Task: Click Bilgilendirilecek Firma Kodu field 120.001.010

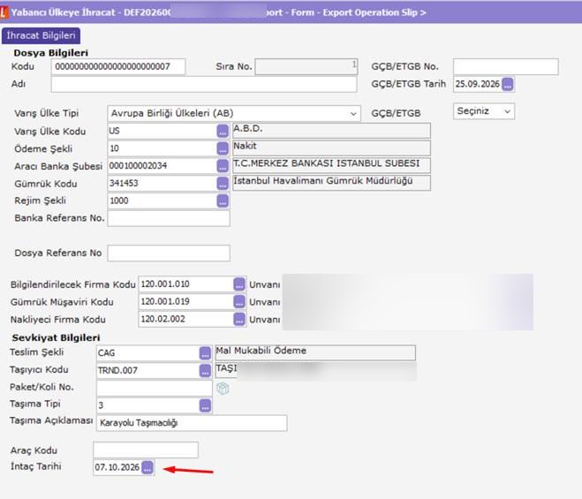Action: 186,284
